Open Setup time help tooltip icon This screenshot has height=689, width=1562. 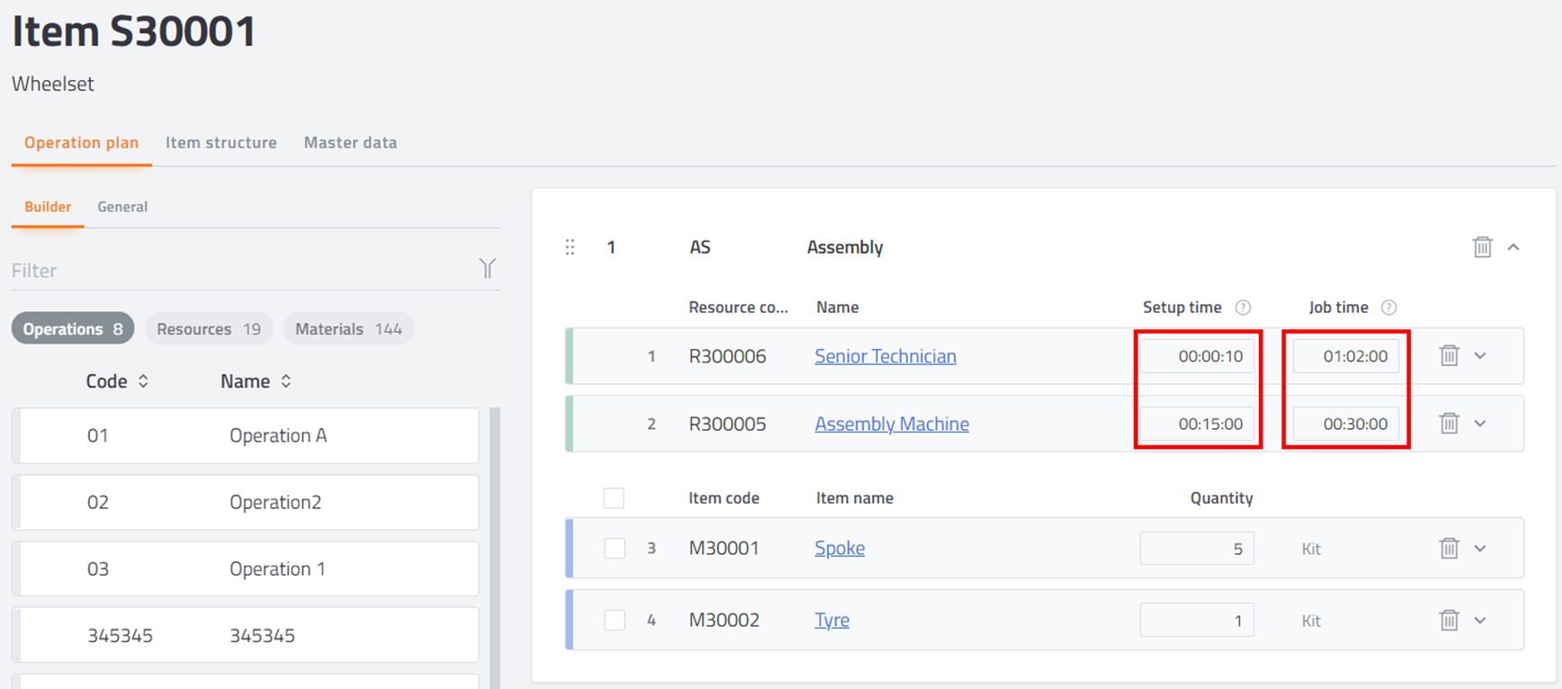tap(1243, 308)
